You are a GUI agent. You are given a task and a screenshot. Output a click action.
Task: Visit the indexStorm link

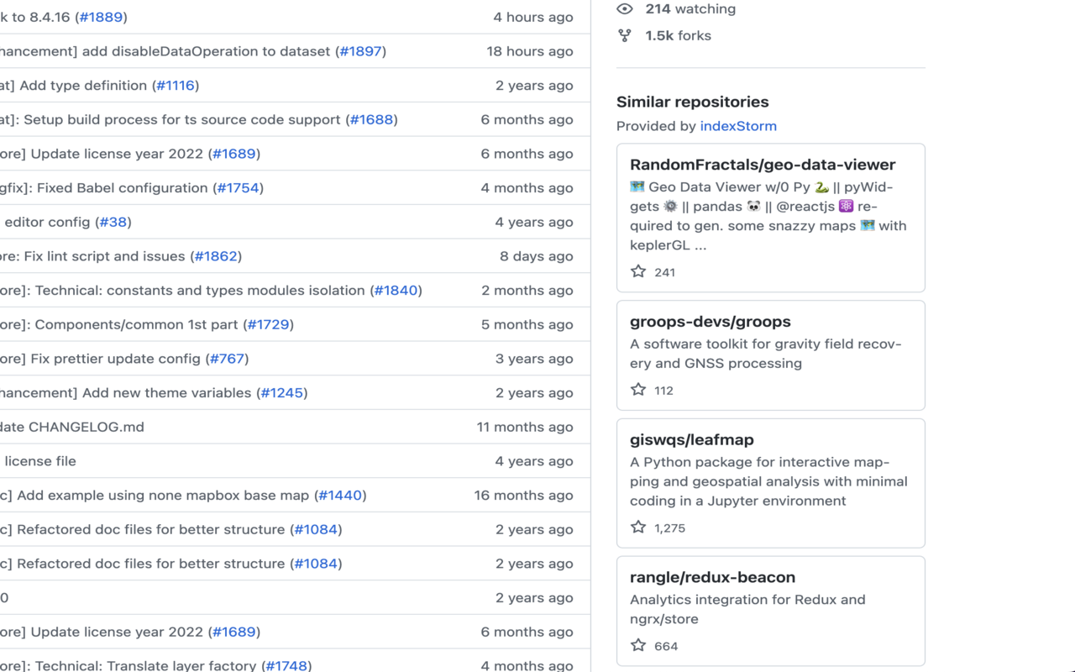click(737, 126)
